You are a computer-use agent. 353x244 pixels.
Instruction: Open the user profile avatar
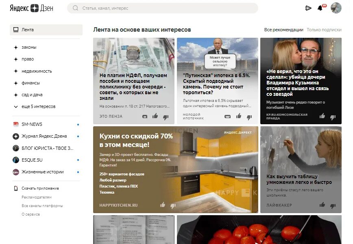click(x=336, y=8)
